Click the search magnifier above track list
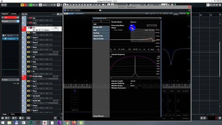This screenshot has height=125, width=222. 61,14
